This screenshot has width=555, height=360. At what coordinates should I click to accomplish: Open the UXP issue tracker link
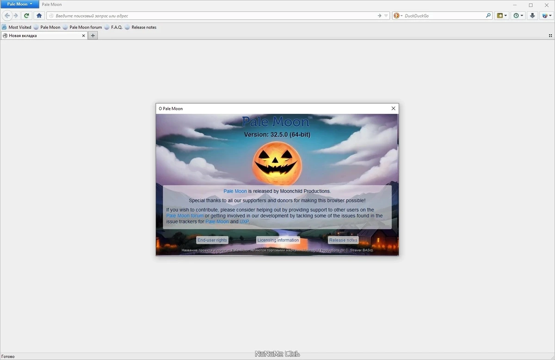(244, 222)
